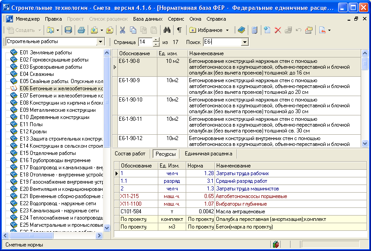Select tree item E16 Трубопроводы внутренние

(55, 160)
